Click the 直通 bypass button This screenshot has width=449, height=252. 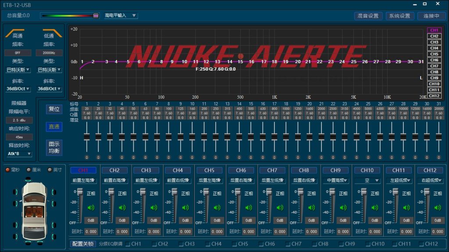pos(54,127)
